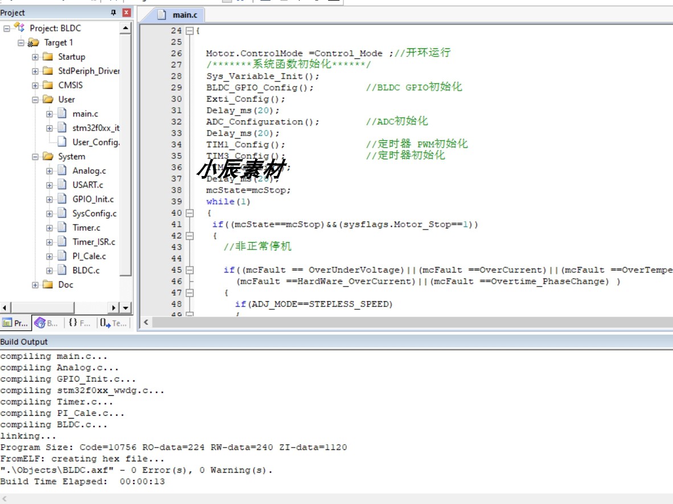Click the BLDC.c file icon
Viewport: 673px width, 504px height.
tap(62, 270)
